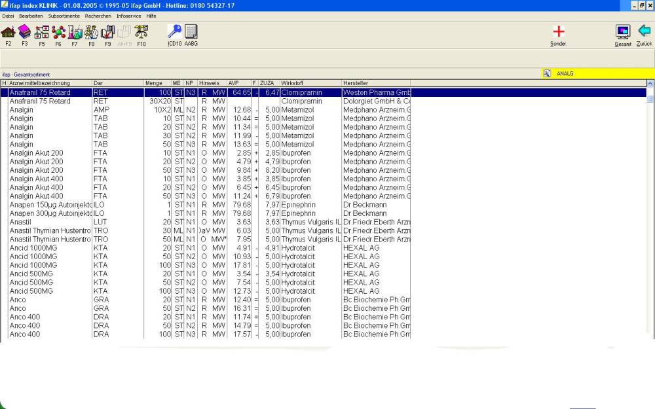Open the Datei menu
Screen dimensions: 655x409
pyautogui.click(x=8, y=16)
